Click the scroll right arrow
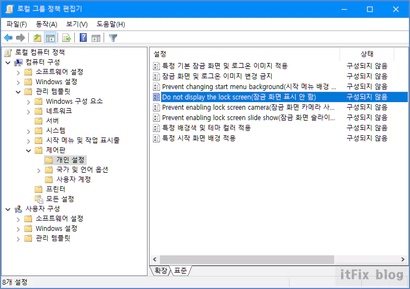 click(402, 259)
